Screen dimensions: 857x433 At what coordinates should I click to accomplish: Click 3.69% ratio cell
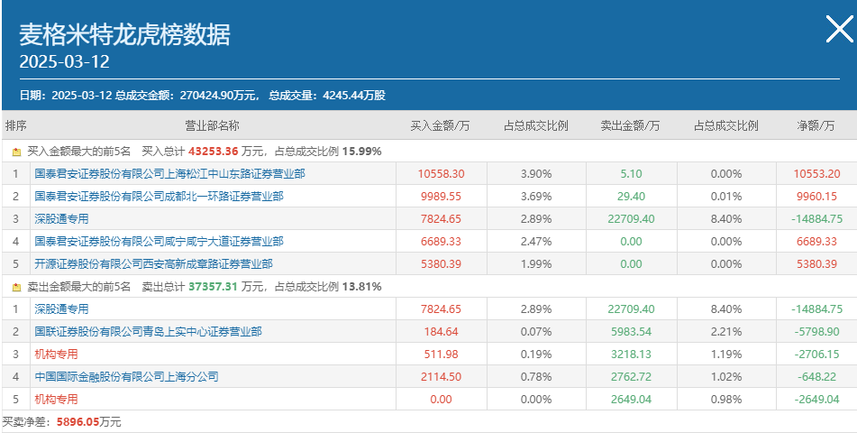click(536, 196)
